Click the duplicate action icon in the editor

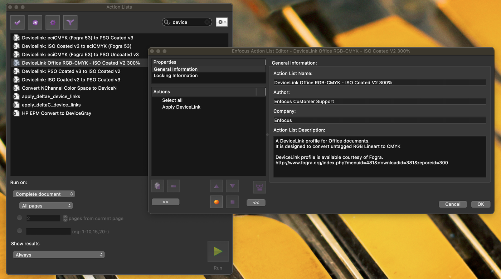click(x=157, y=186)
